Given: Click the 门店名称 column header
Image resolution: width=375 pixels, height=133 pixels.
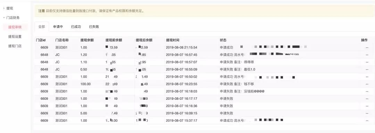Looking at the screenshot, I should tap(62, 40).
